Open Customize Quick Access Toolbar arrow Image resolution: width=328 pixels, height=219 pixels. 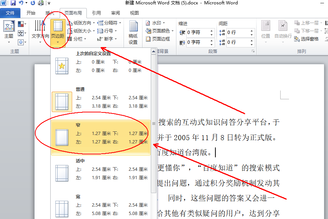49,3
